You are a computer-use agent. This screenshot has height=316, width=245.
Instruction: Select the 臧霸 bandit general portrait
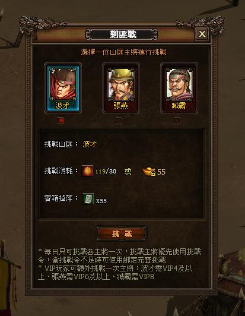179,88
